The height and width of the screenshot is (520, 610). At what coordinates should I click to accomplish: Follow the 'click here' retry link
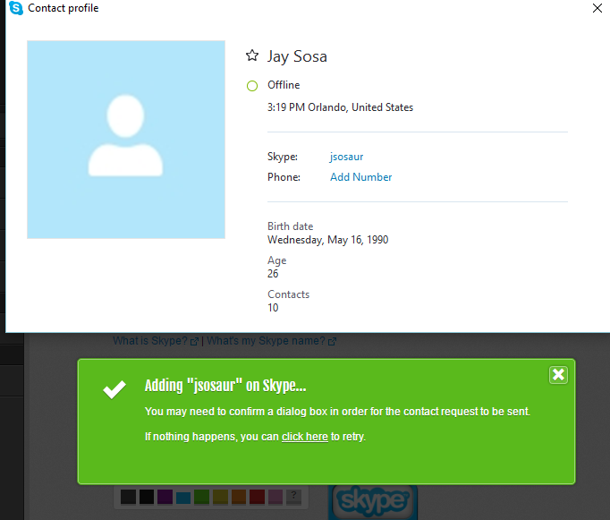[305, 437]
